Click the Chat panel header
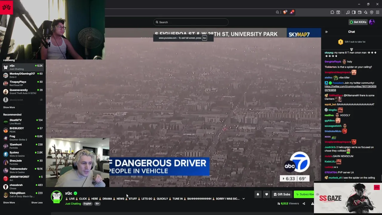 tap(352, 32)
